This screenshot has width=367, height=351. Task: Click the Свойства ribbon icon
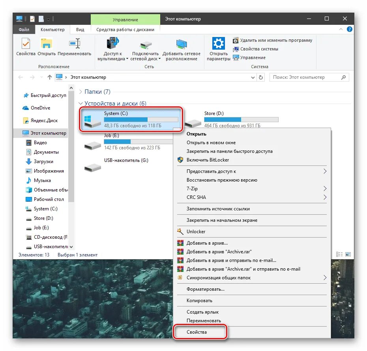tap(26, 44)
